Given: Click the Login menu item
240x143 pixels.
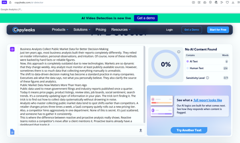Looking at the screenshot, I should 169,30.
